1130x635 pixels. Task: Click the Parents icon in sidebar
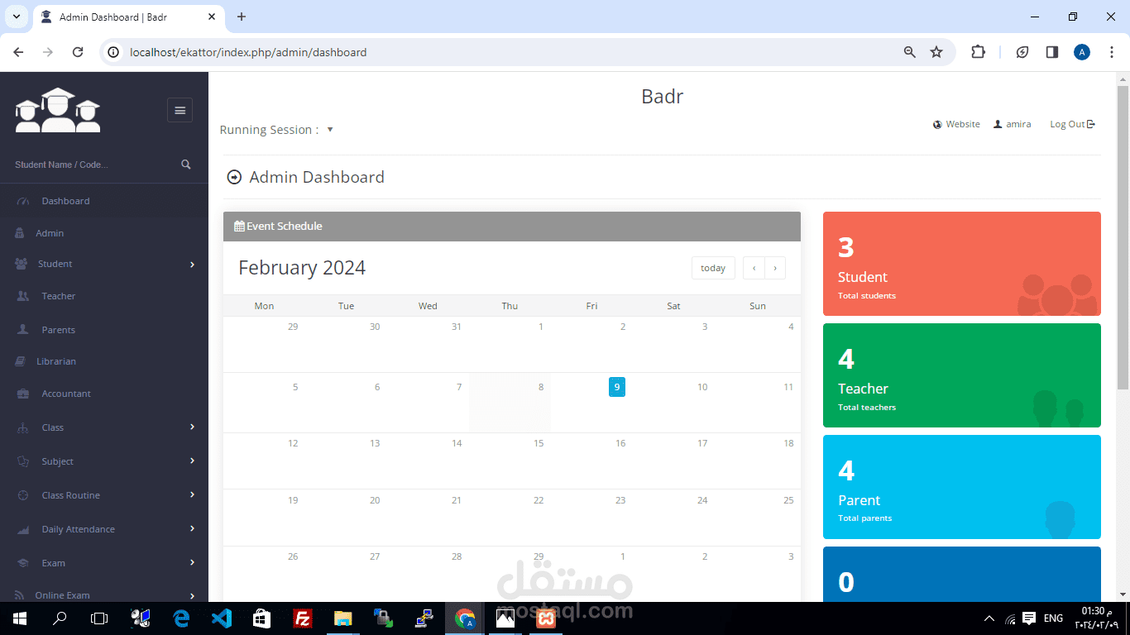(x=23, y=330)
